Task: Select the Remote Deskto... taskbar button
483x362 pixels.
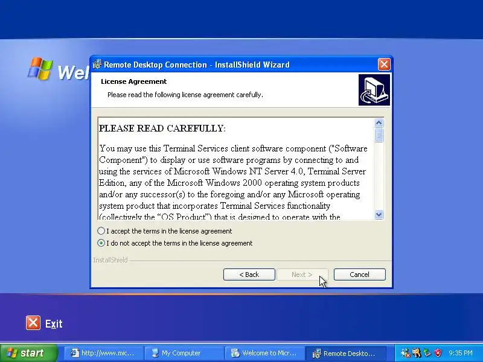Action: pos(345,353)
